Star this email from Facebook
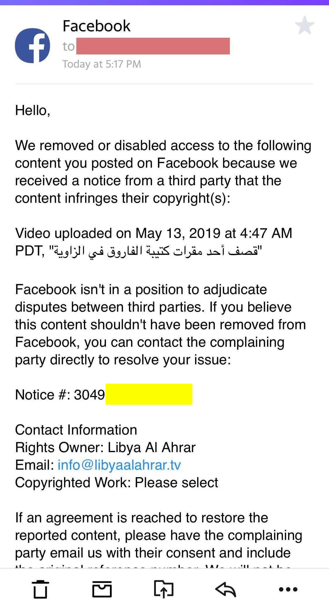329x604 pixels. coord(304,26)
